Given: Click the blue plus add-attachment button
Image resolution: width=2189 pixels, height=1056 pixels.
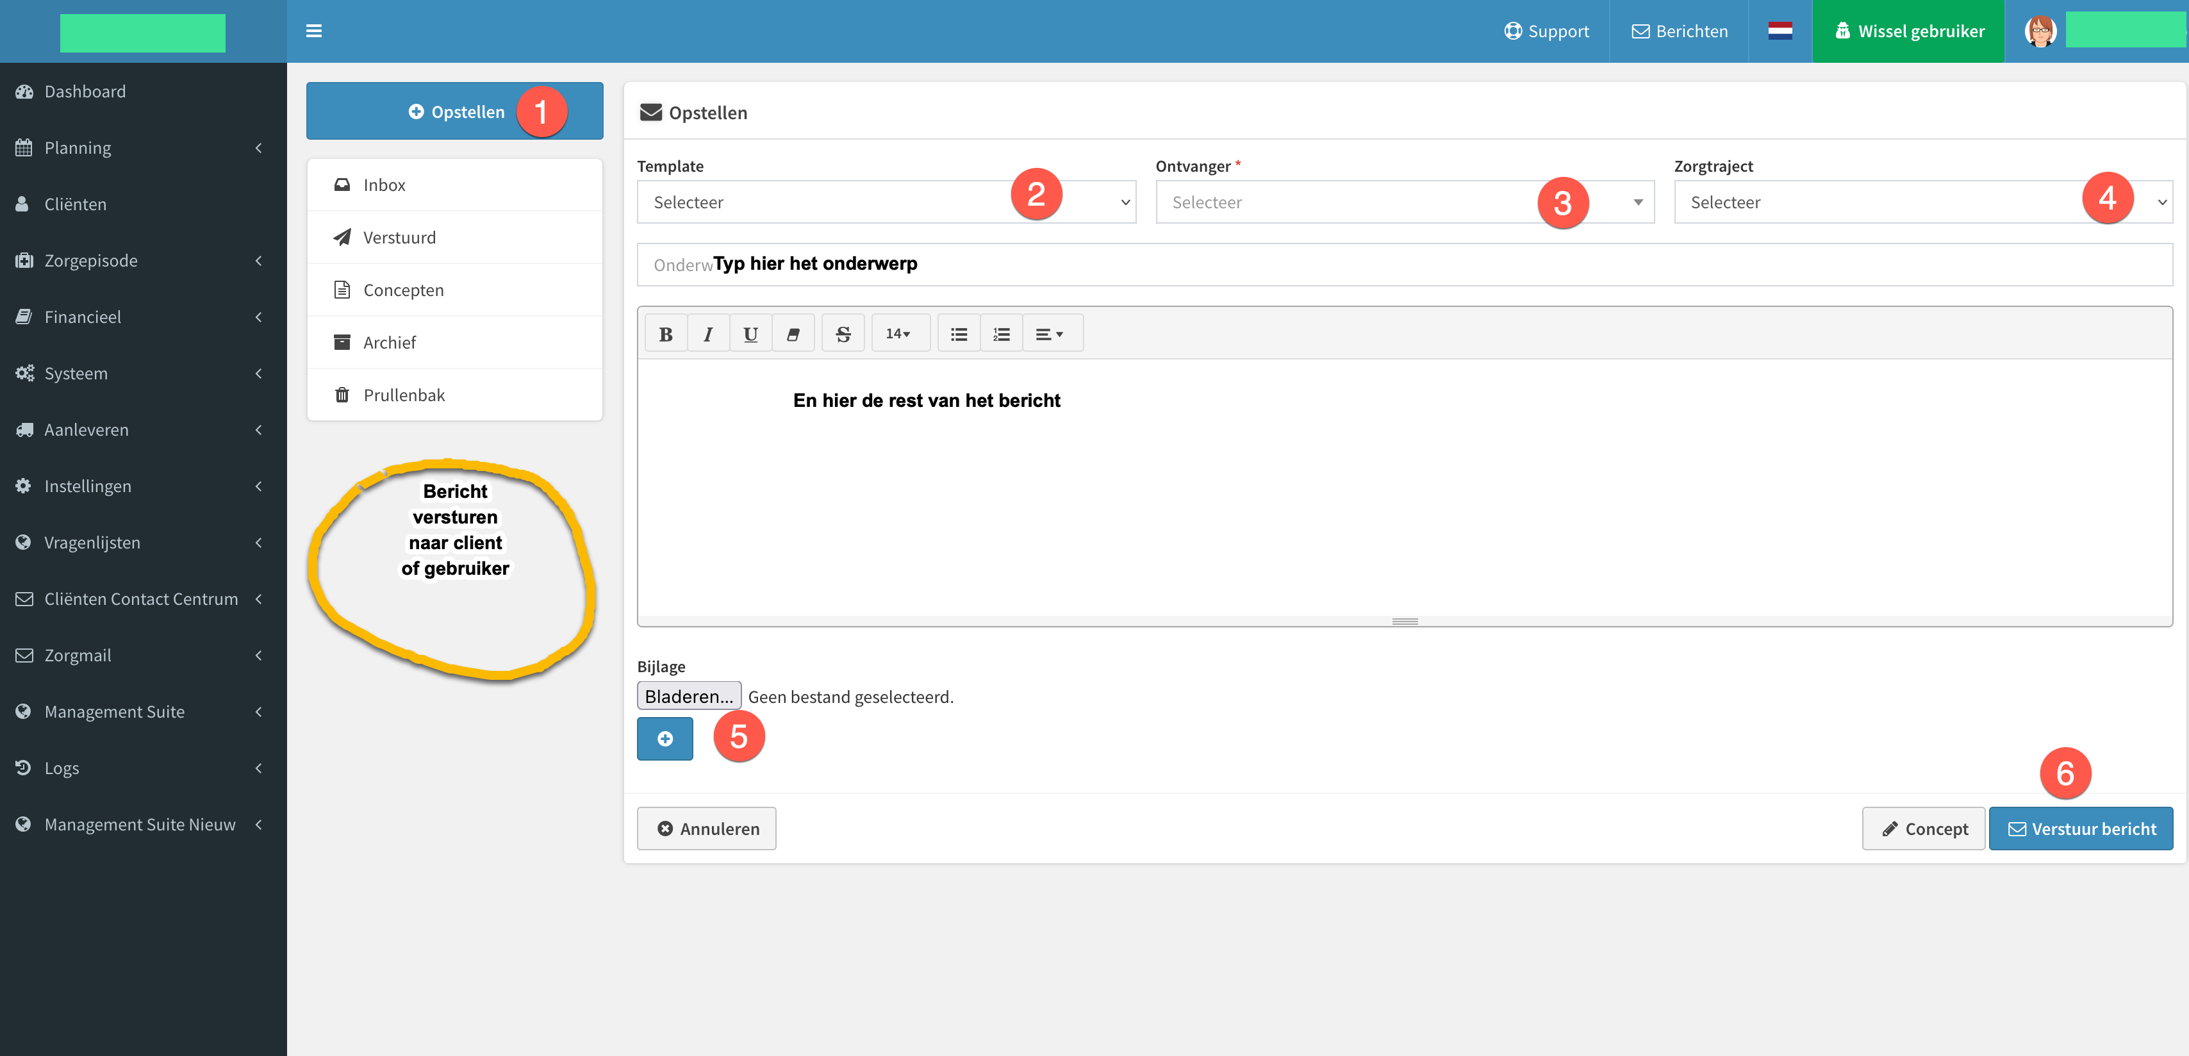Looking at the screenshot, I should pos(665,738).
